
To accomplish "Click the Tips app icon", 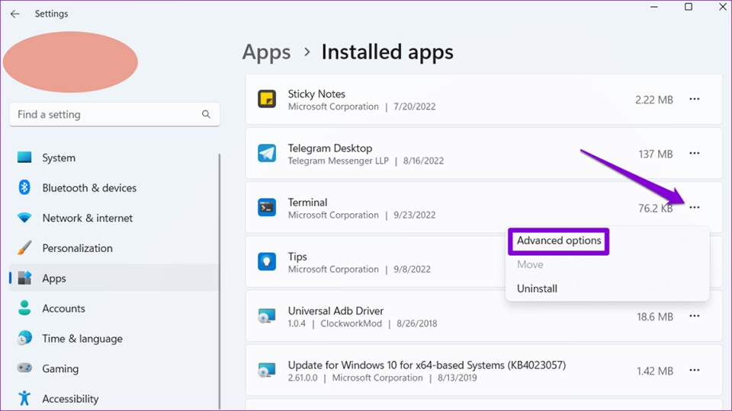I will [267, 262].
